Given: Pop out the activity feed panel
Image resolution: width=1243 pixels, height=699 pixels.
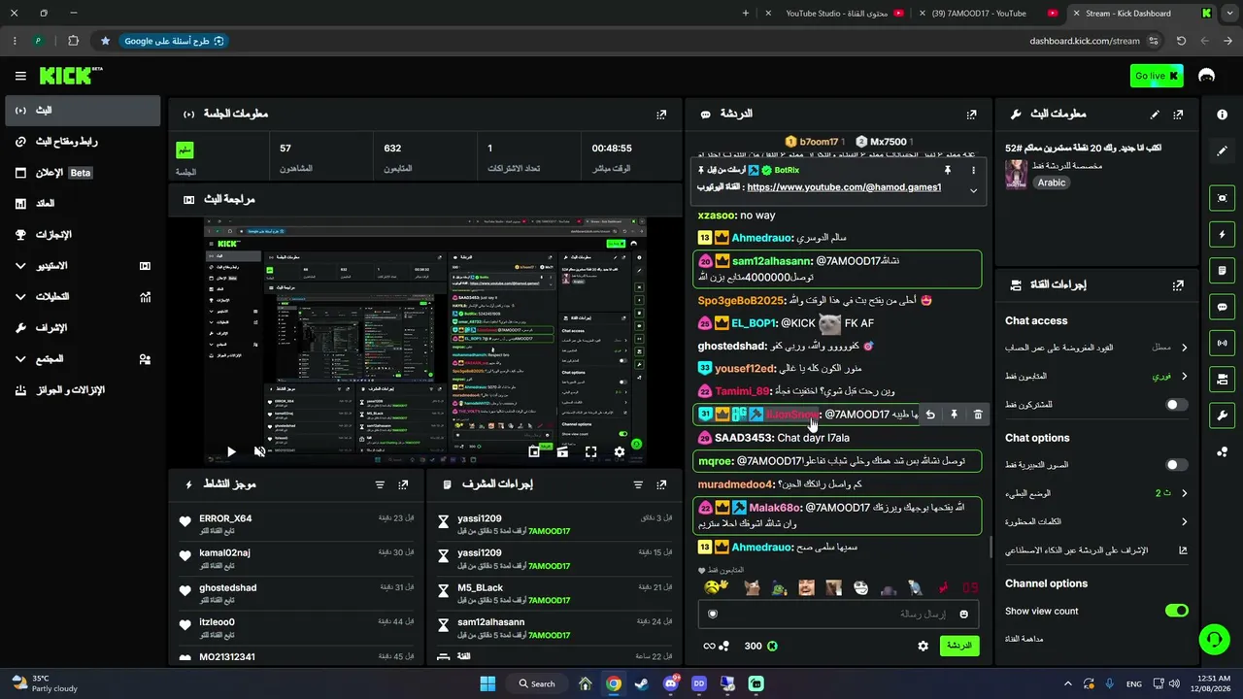Looking at the screenshot, I should [x=403, y=484].
